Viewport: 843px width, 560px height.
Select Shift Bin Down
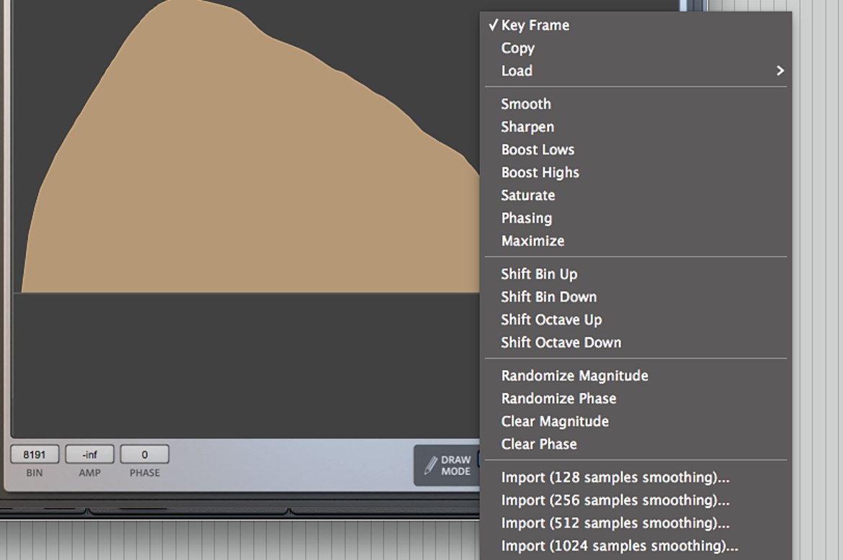[x=635, y=297]
